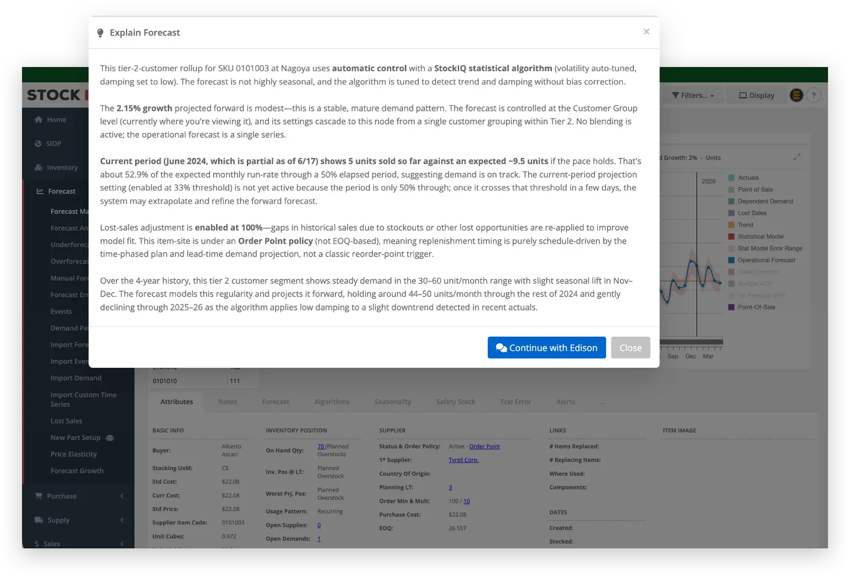Click the Order multiple 10 link
Viewport: 850px width, 576px height.
[x=466, y=501]
